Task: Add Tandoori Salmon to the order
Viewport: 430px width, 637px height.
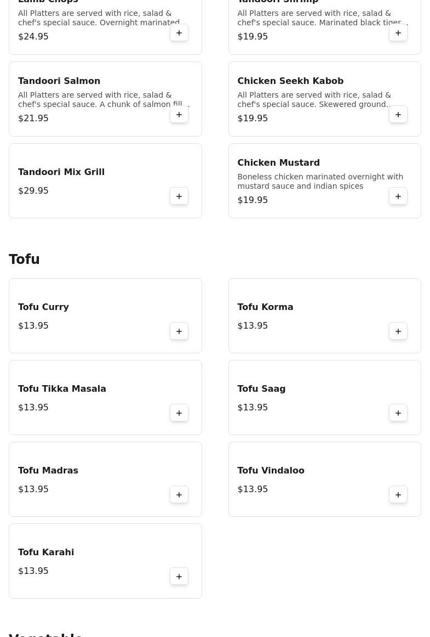Action: pyautogui.click(x=179, y=115)
